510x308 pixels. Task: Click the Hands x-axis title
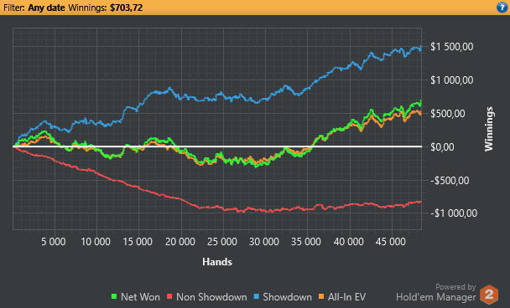[217, 262]
